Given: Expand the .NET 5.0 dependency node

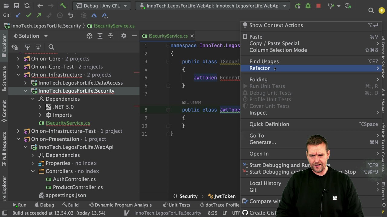Looking at the screenshot, I should pyautogui.click(x=40, y=107).
